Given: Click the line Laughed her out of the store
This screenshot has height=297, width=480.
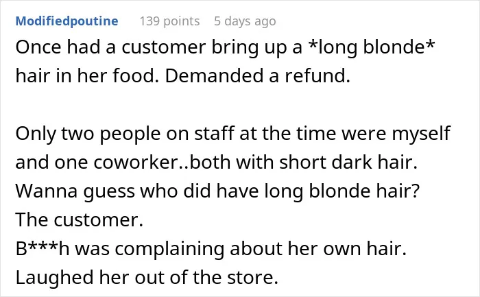Looking at the screenshot, I should 147,277.
